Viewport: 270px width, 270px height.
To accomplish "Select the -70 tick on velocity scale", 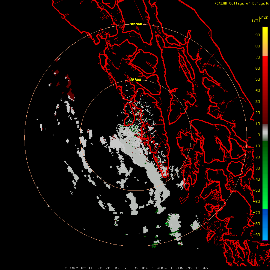I will point(256,212).
